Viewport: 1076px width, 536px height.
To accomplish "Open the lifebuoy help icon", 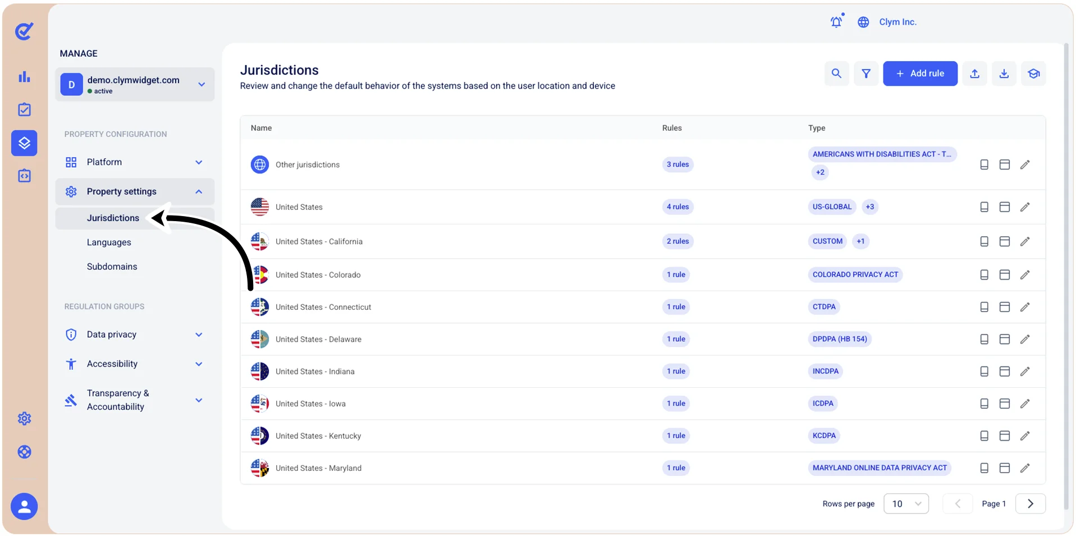I will coord(24,452).
